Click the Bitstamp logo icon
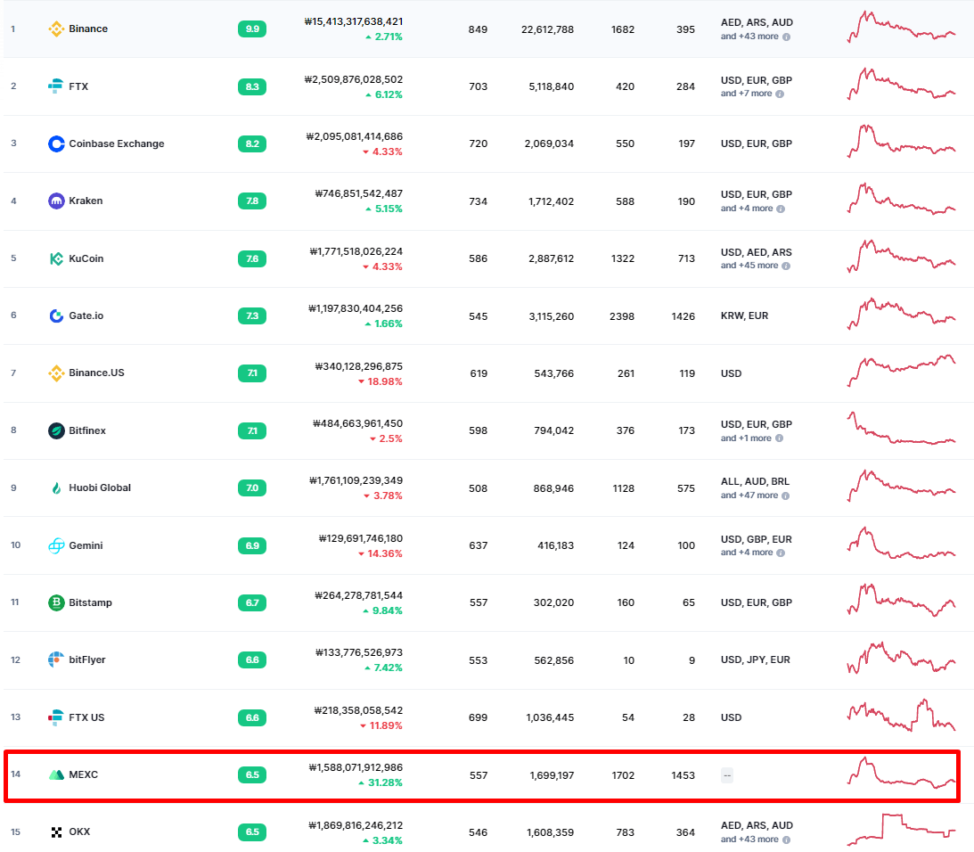 click(x=56, y=602)
